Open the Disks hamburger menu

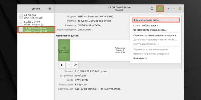tap(50, 9)
